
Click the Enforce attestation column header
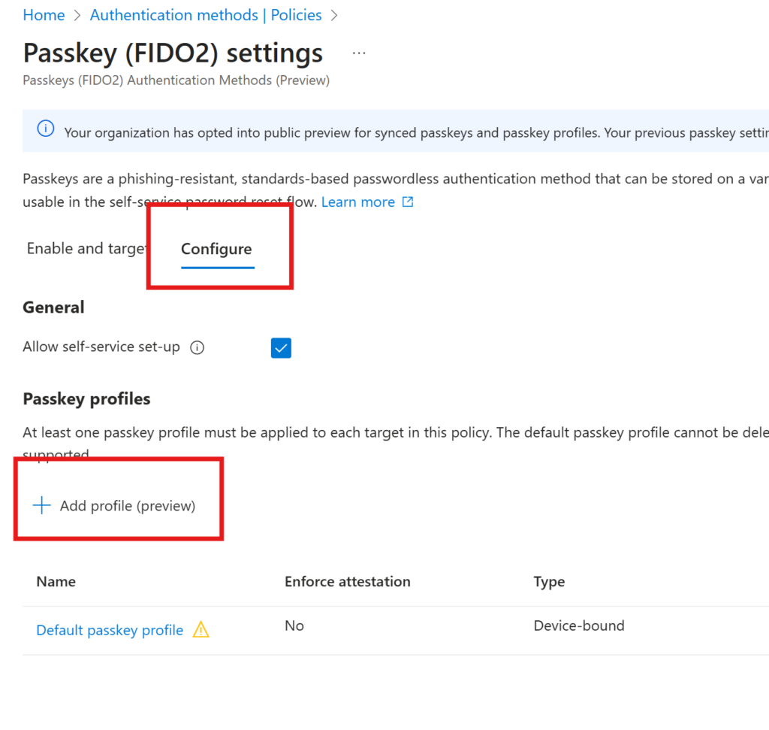point(348,581)
